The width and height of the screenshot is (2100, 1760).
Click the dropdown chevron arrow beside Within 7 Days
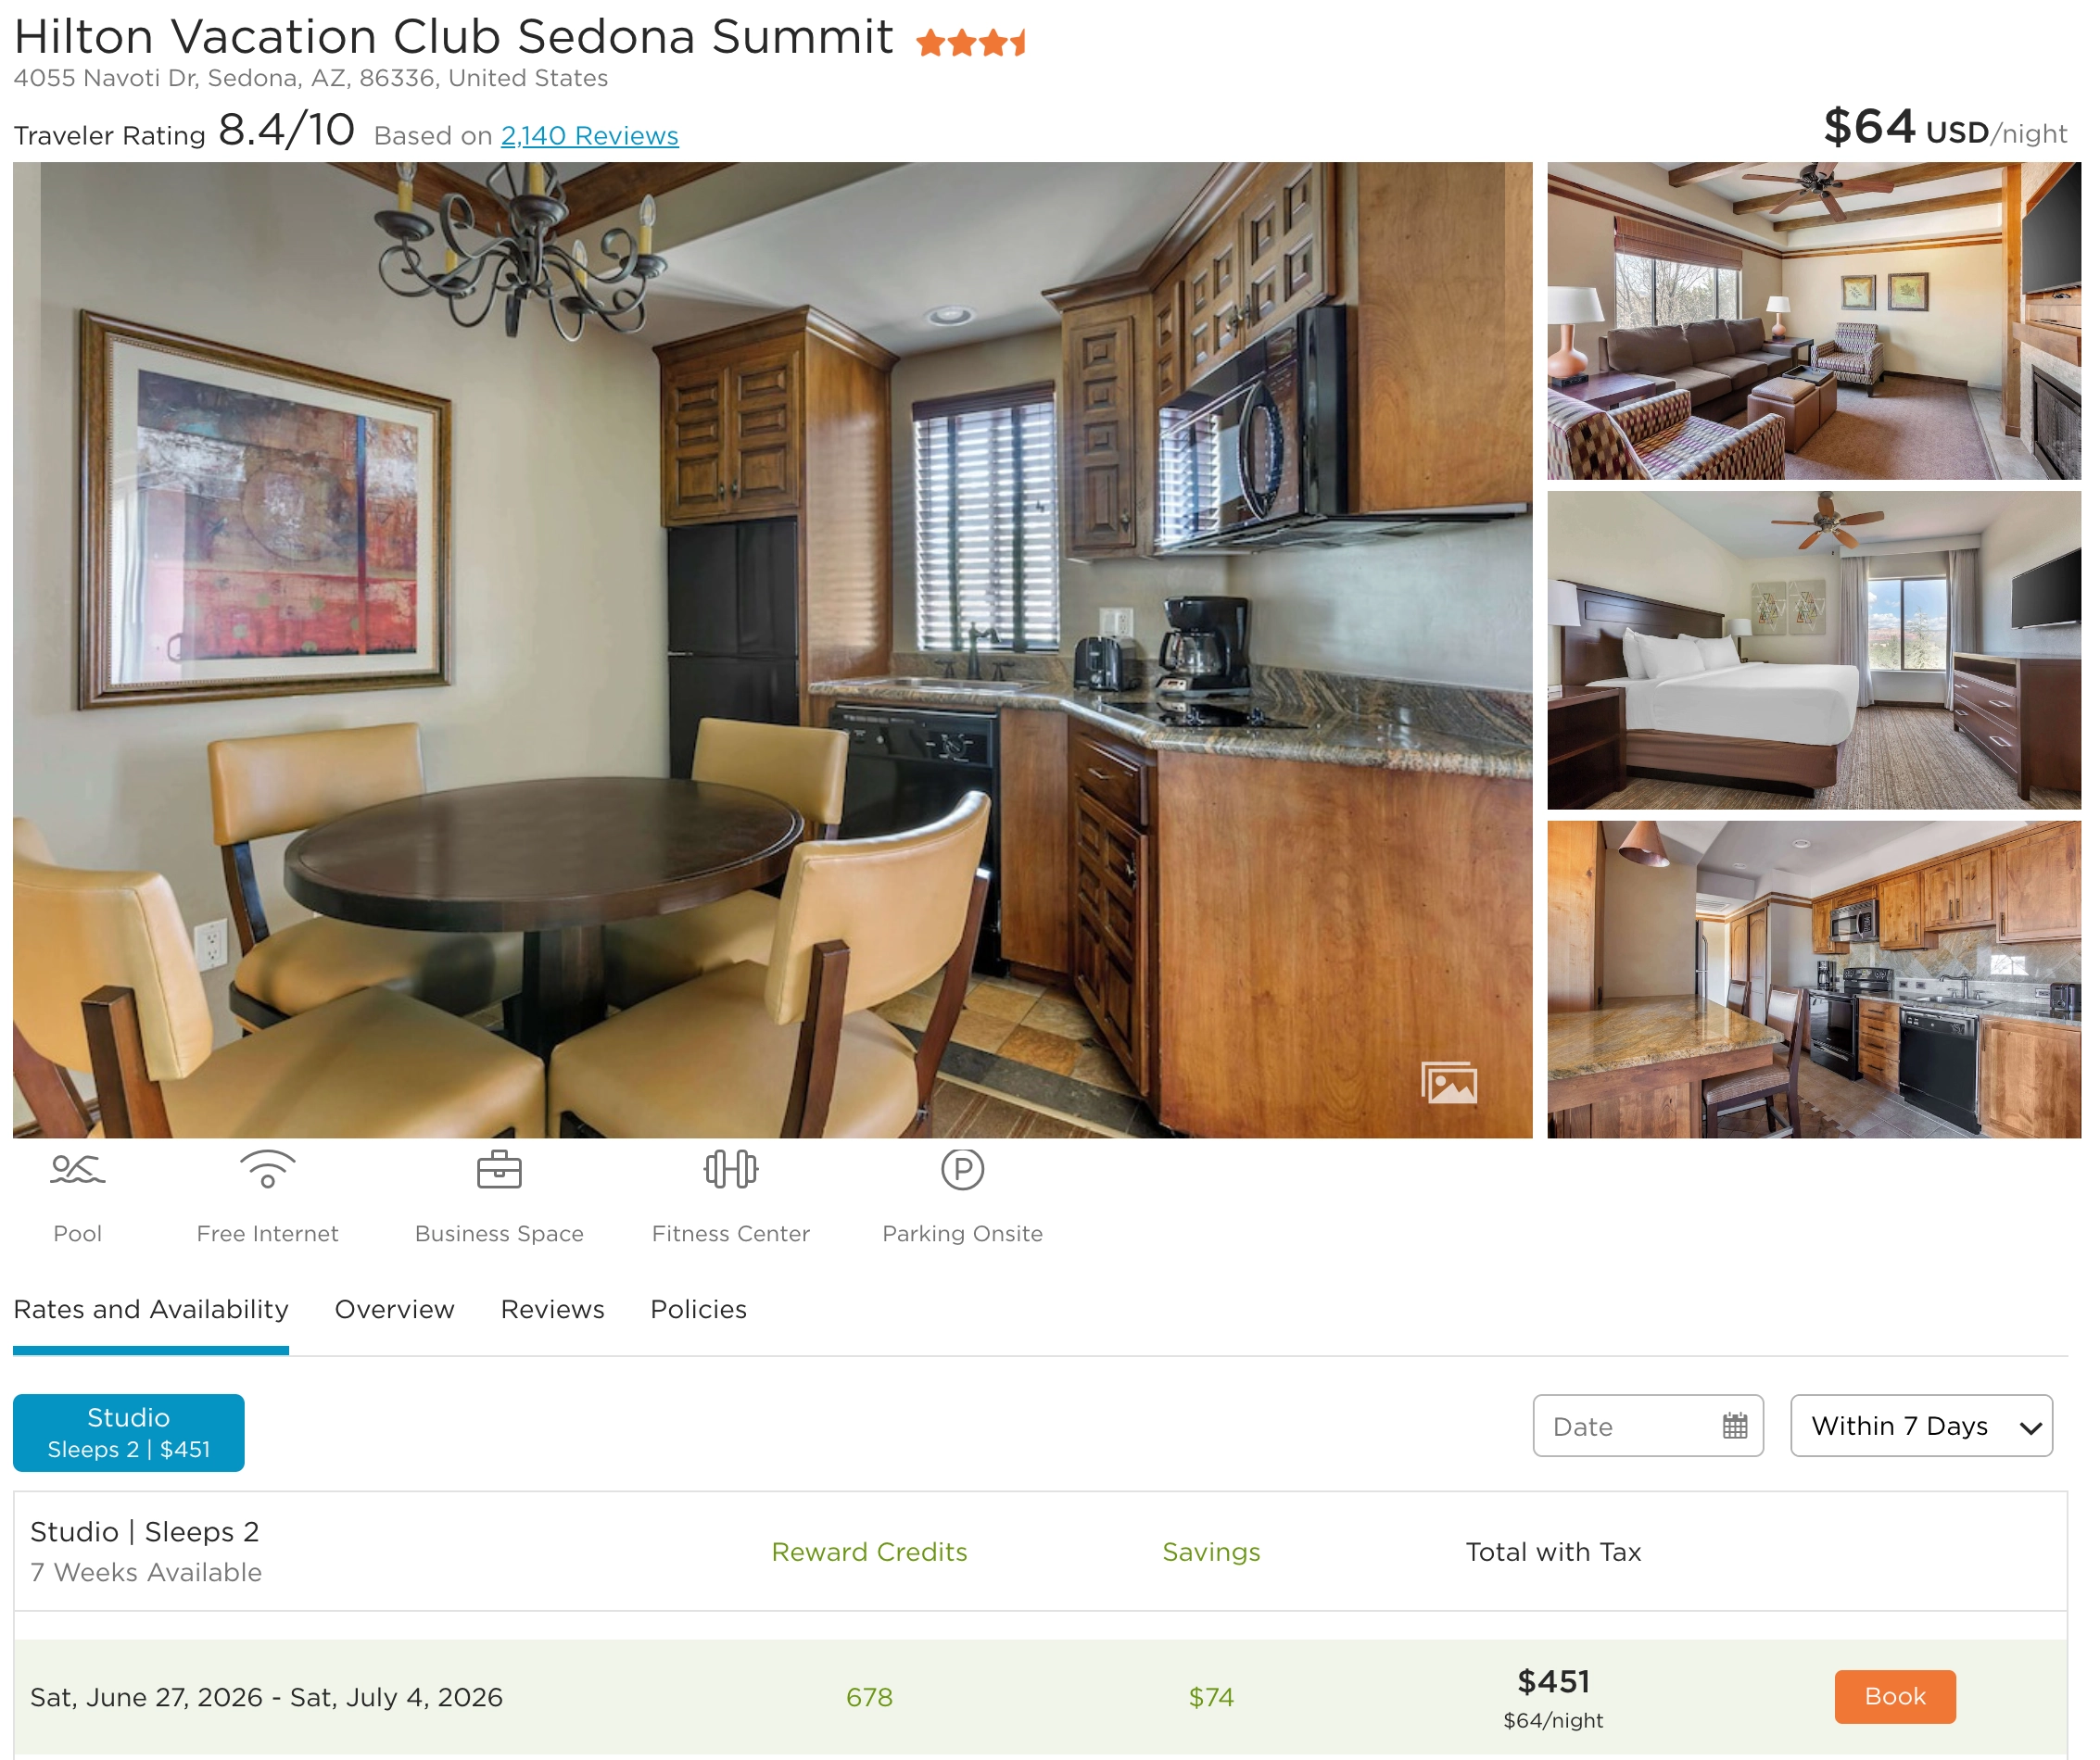[x=2031, y=1428]
